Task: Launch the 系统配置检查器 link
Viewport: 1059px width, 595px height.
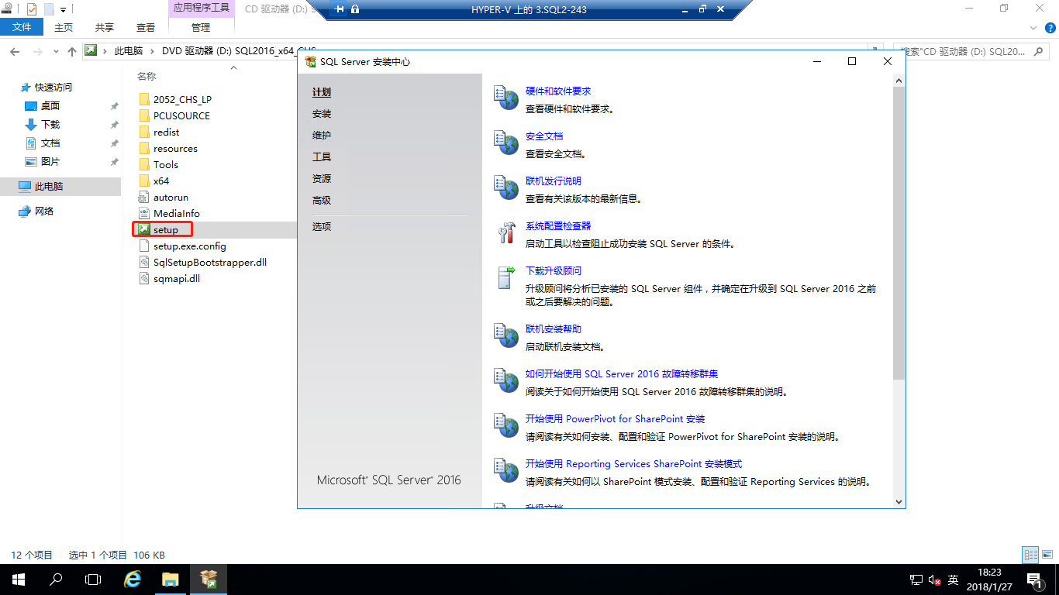Action: 558,226
